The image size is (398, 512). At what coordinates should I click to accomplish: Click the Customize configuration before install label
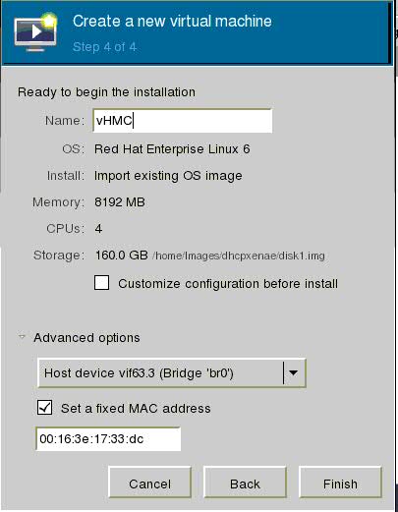coord(228,284)
